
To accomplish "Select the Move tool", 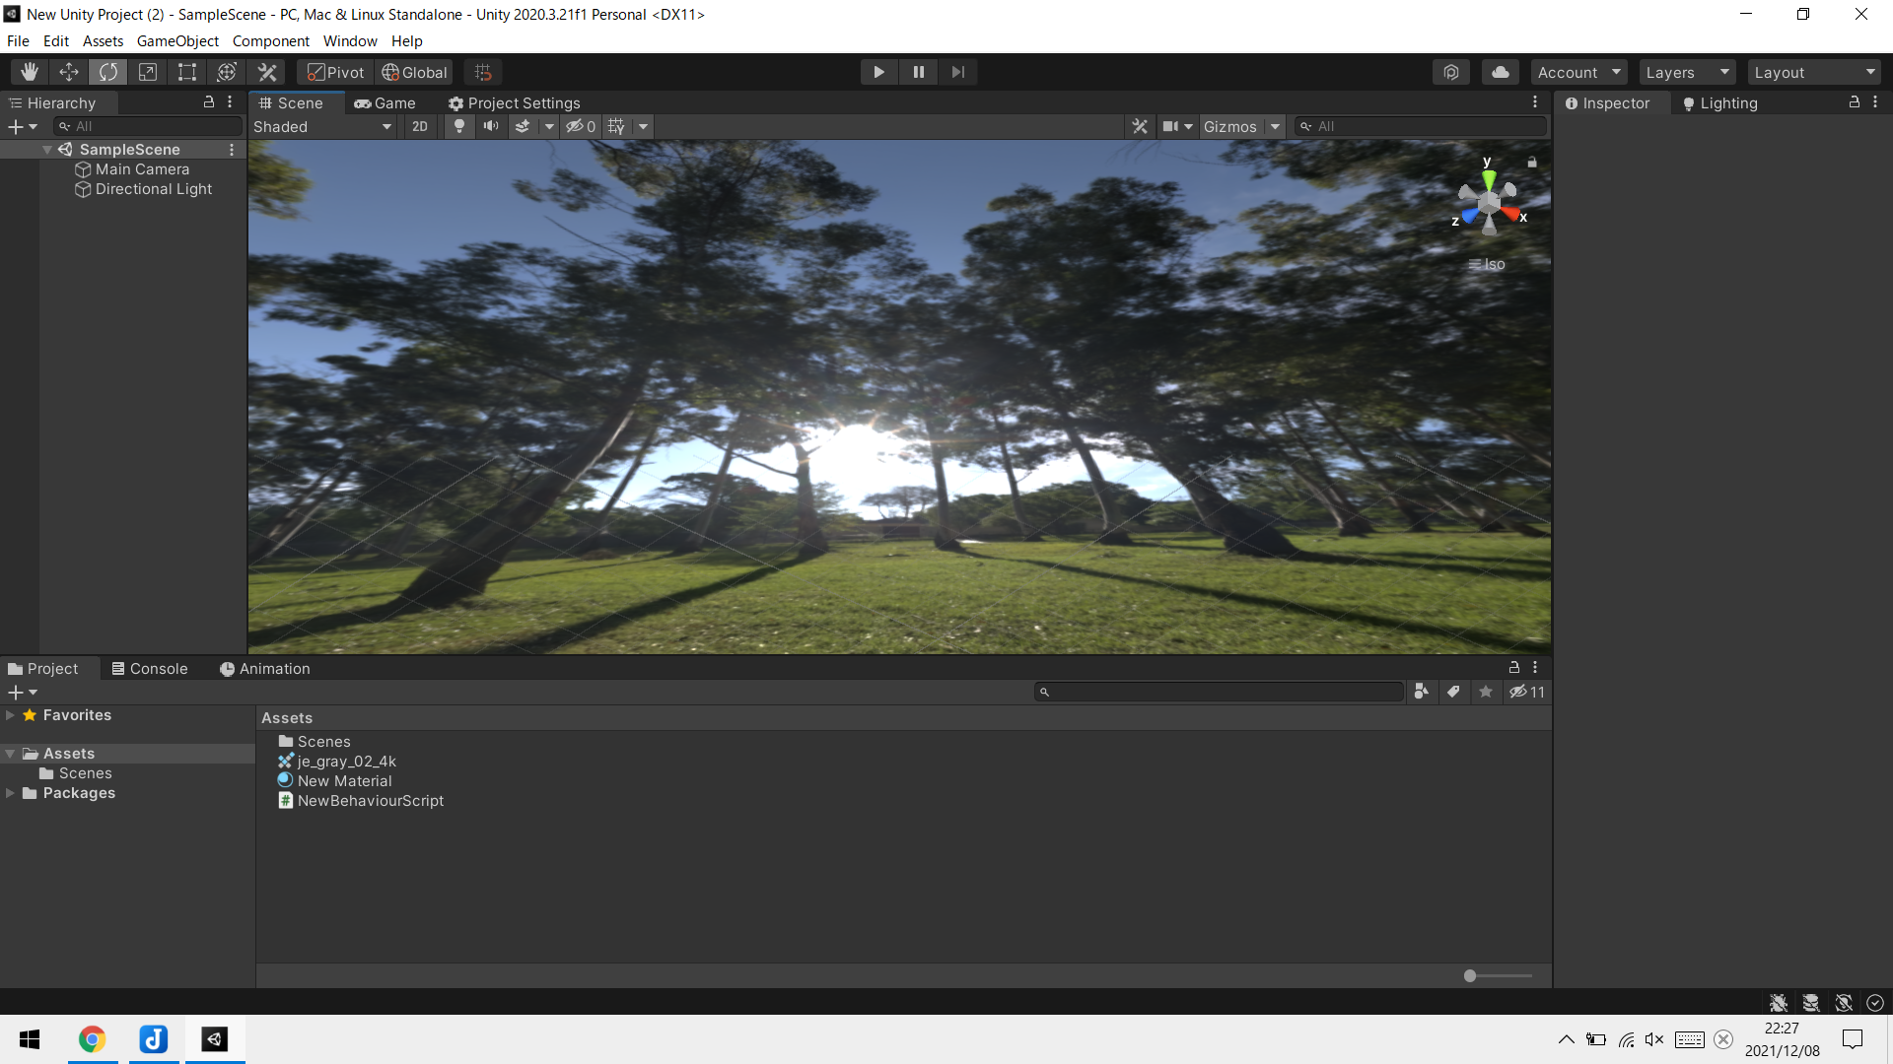I will point(69,72).
